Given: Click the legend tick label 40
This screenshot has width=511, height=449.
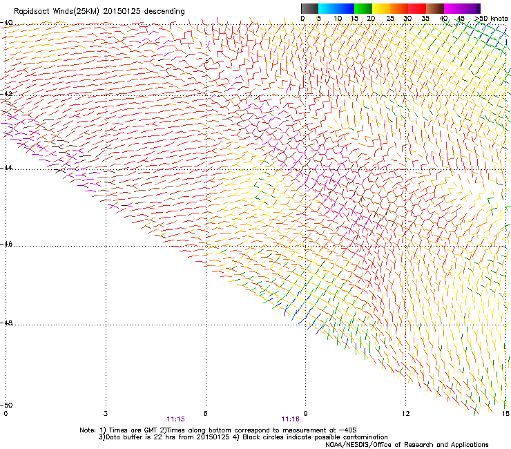Looking at the screenshot, I should pyautogui.click(x=443, y=19).
